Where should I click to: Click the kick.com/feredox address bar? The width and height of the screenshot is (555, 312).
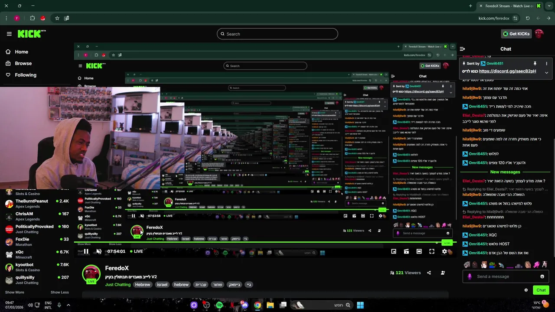click(x=494, y=18)
